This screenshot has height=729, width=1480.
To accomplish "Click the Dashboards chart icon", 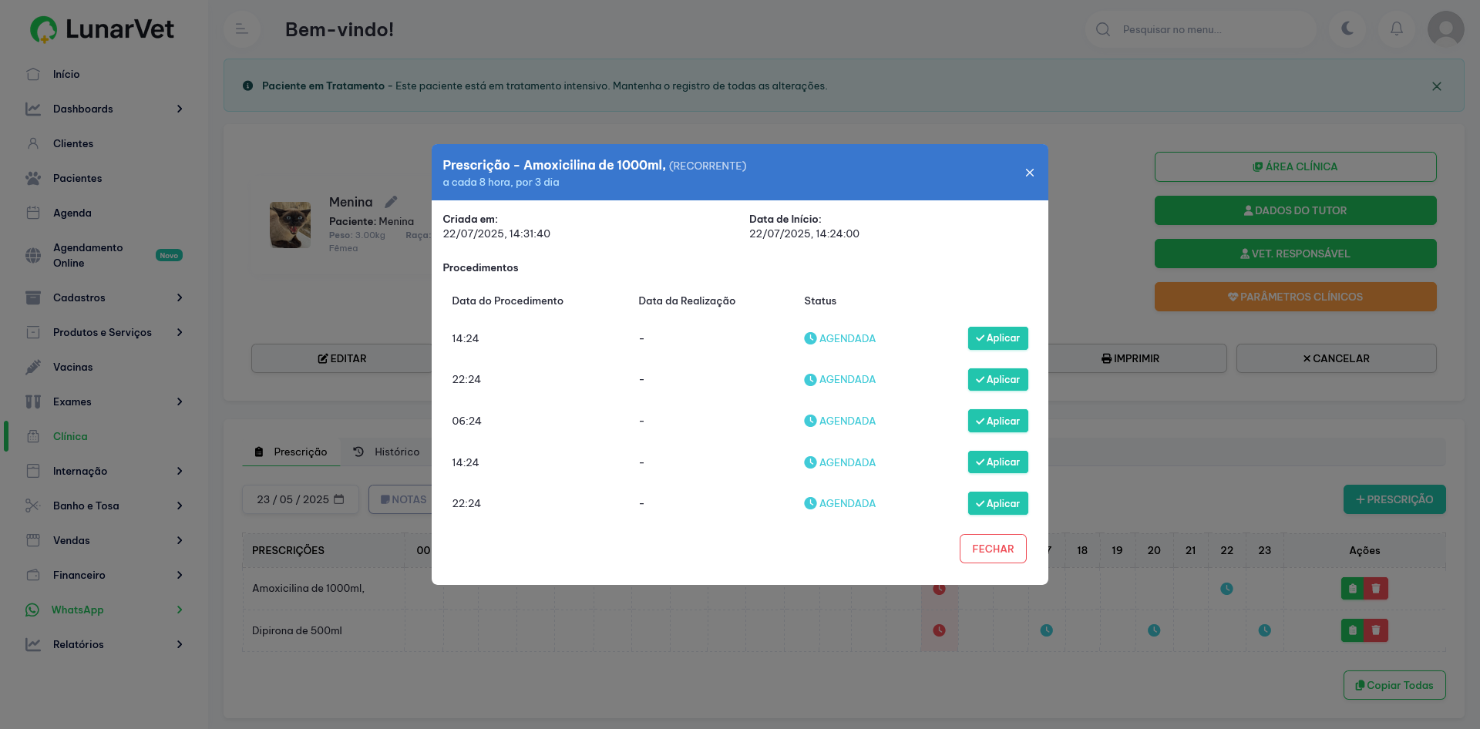I will pos(33,109).
